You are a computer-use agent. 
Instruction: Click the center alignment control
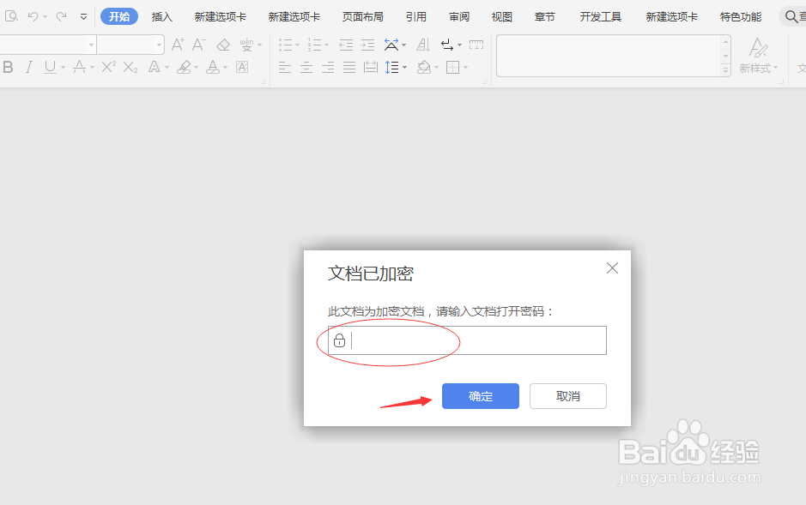click(306, 67)
